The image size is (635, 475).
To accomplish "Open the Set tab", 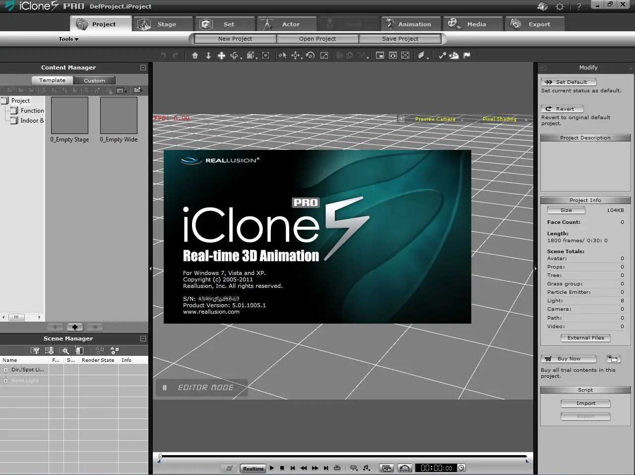I will pyautogui.click(x=225, y=24).
